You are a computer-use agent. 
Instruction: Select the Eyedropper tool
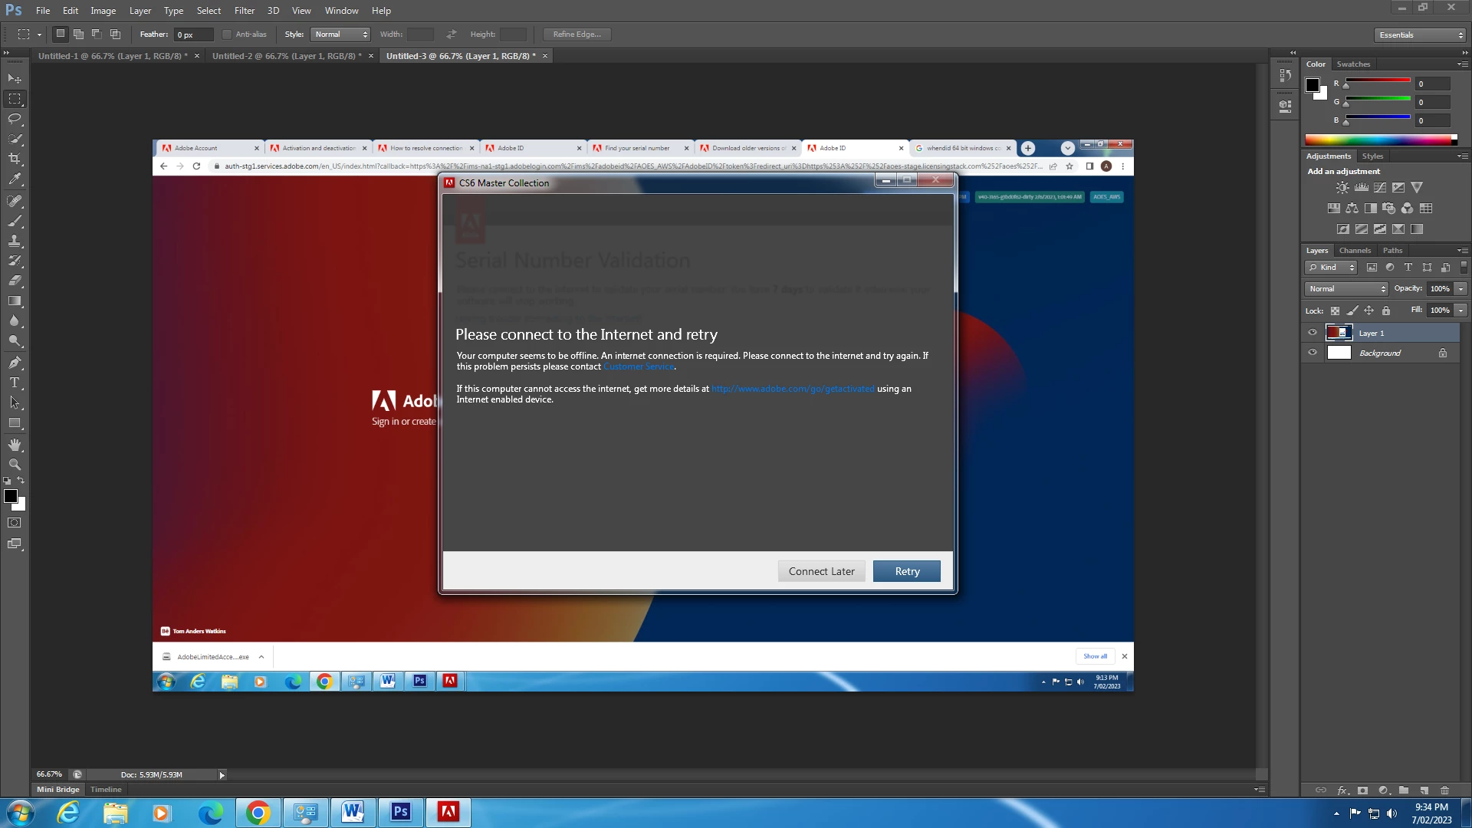15,179
